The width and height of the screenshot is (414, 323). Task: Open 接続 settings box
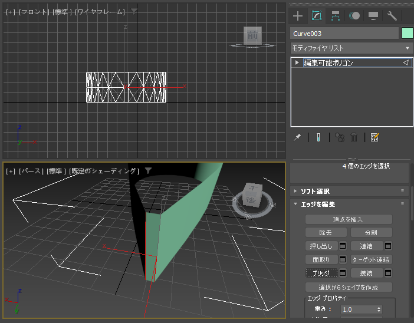tap(388, 273)
